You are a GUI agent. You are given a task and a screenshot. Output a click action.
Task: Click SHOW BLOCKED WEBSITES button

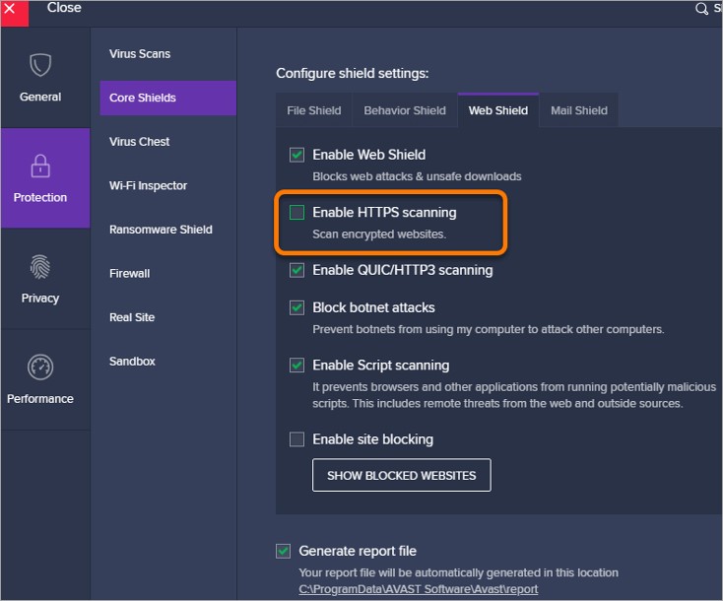pyautogui.click(x=402, y=475)
